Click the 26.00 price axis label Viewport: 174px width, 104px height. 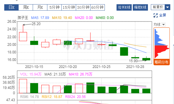(12, 21)
